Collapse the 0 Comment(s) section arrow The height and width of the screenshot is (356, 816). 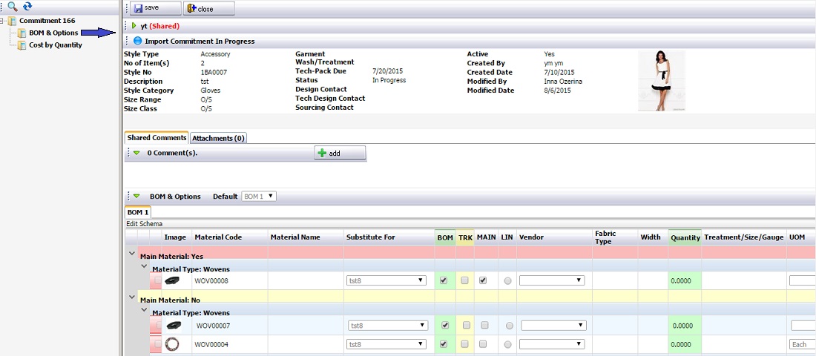(x=136, y=153)
